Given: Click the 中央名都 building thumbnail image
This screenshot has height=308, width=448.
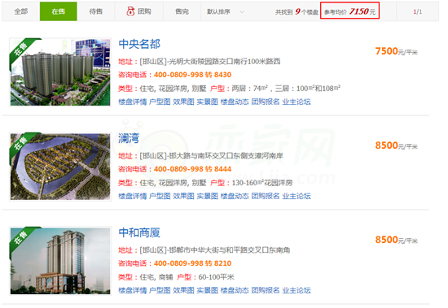Looking at the screenshot, I should click(x=60, y=72).
